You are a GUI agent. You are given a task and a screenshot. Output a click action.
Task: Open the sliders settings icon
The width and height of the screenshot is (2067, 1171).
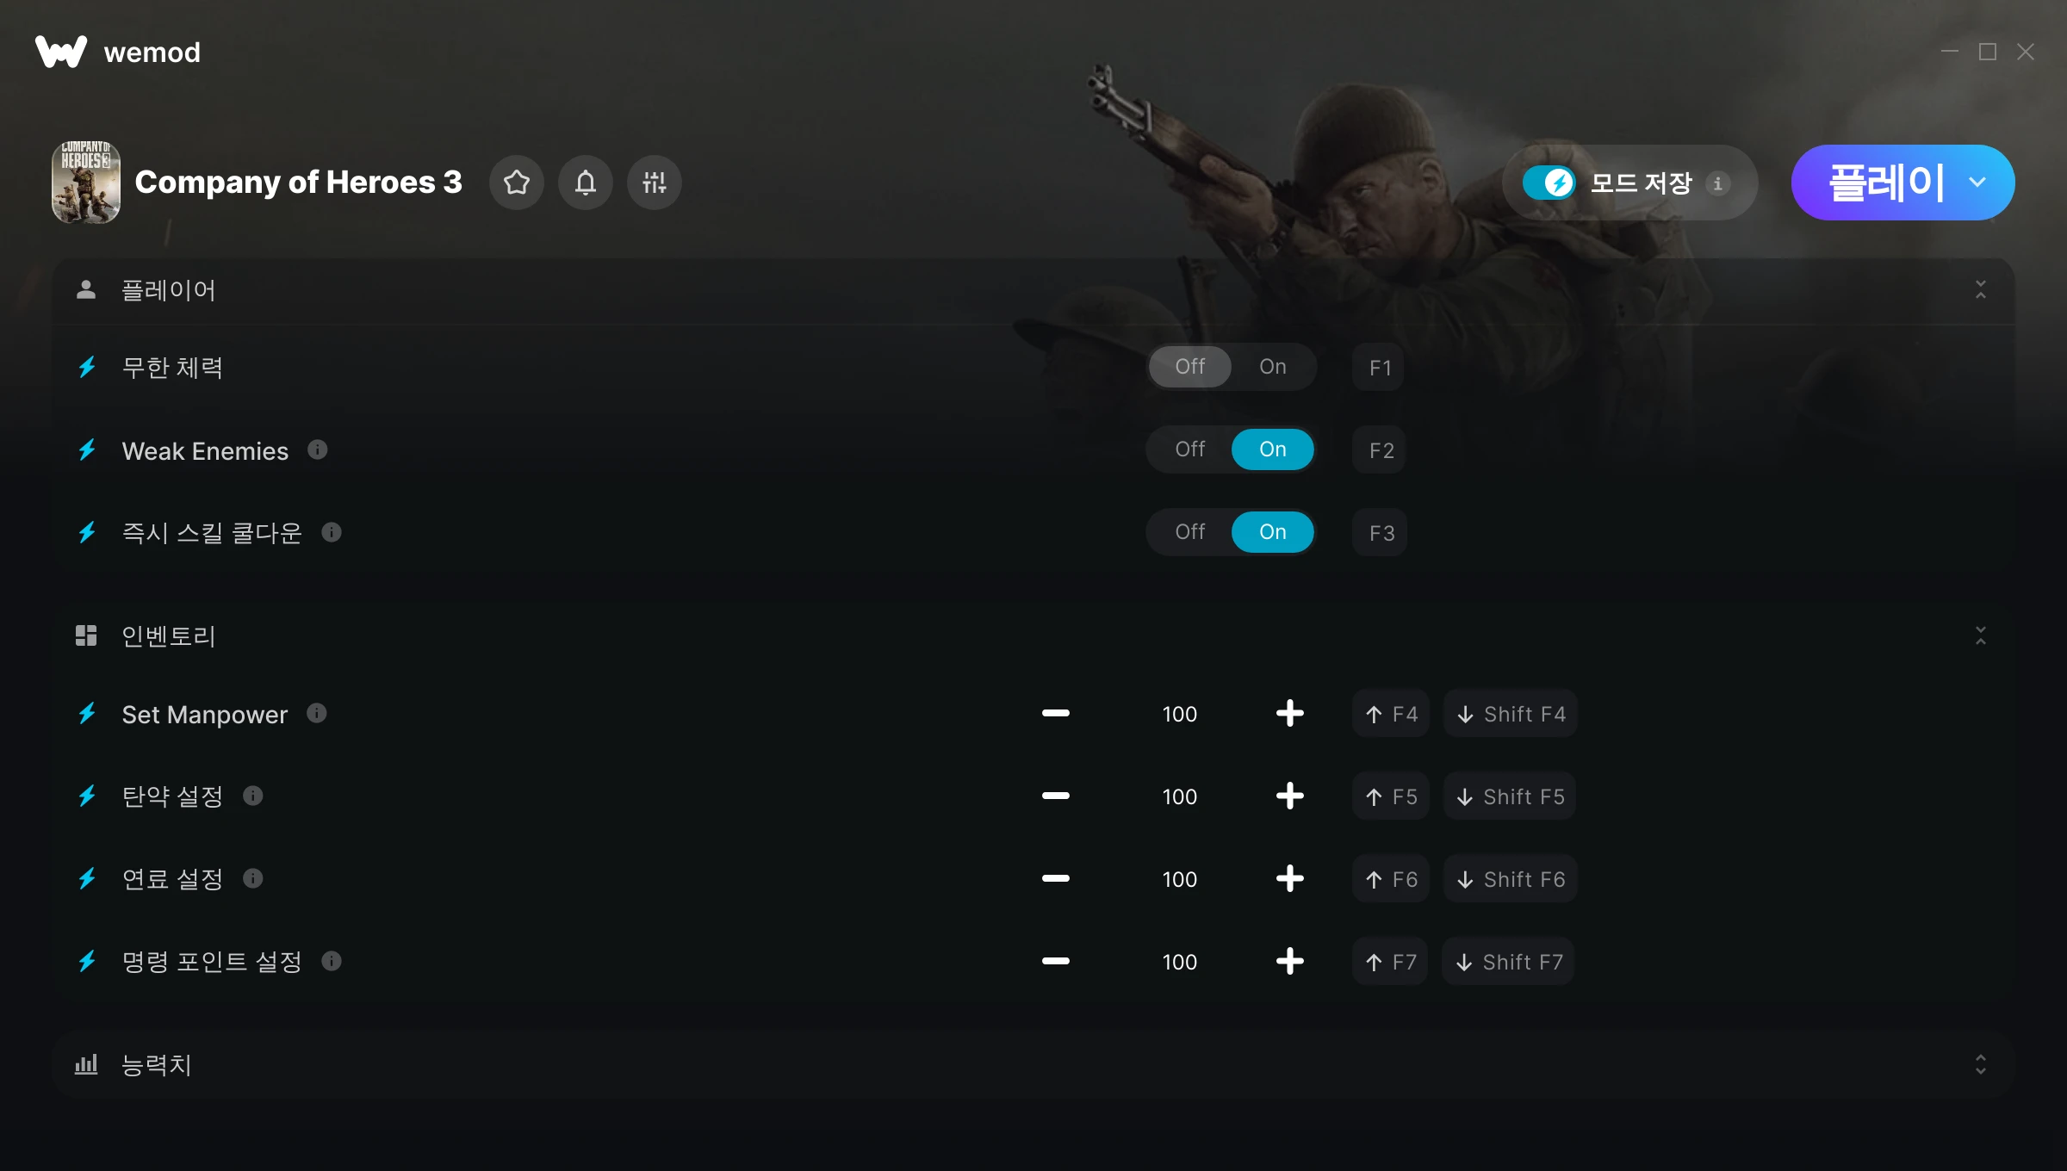click(x=655, y=183)
